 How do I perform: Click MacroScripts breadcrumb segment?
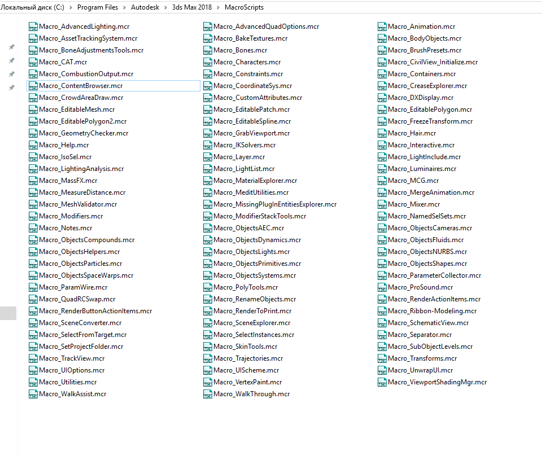(x=244, y=7)
